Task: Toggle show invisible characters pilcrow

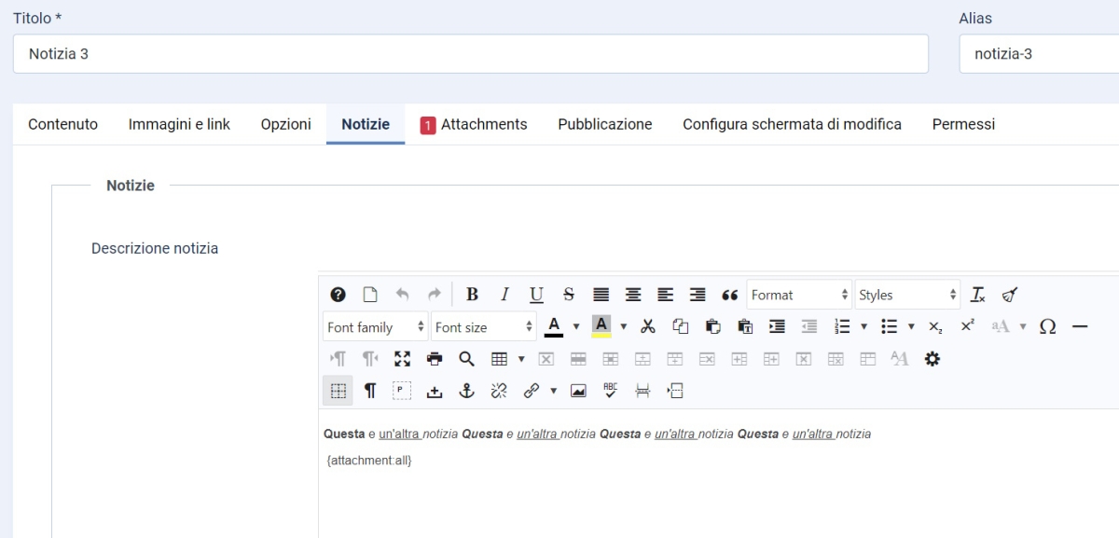Action: (370, 391)
